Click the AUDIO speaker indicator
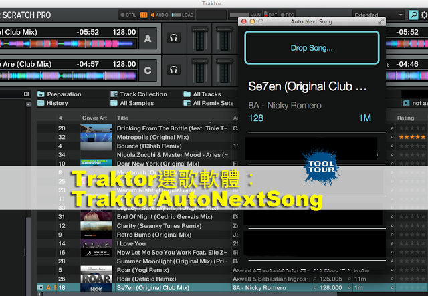Viewport: 428px width, 296px height. (x=159, y=15)
